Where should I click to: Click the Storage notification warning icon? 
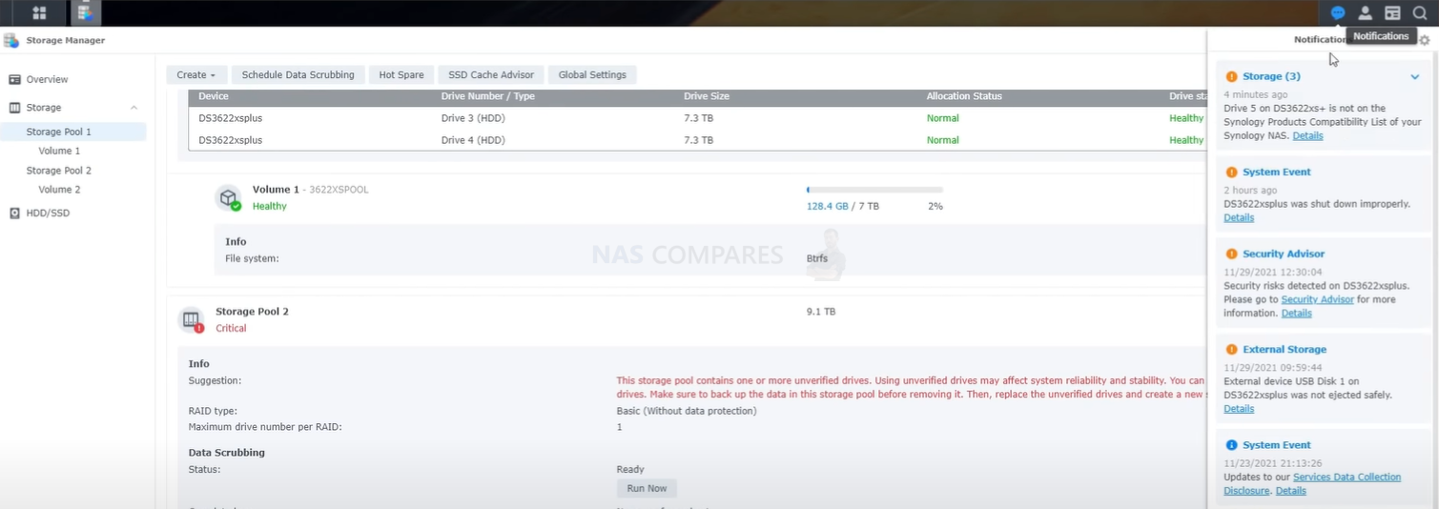(1231, 76)
